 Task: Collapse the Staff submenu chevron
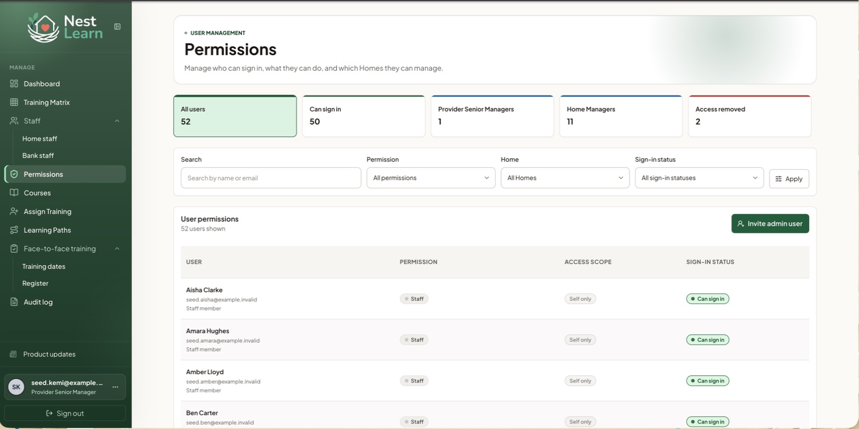point(117,121)
